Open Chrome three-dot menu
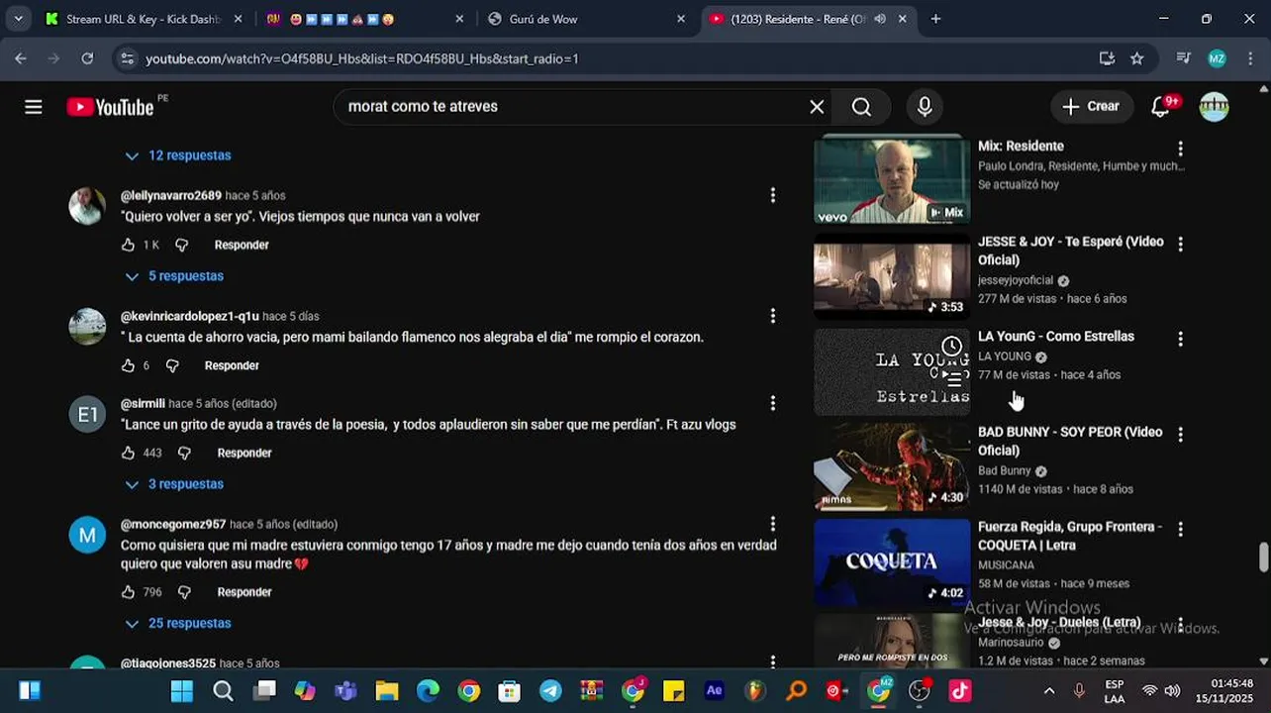Viewport: 1271px width, 713px height. click(x=1250, y=58)
